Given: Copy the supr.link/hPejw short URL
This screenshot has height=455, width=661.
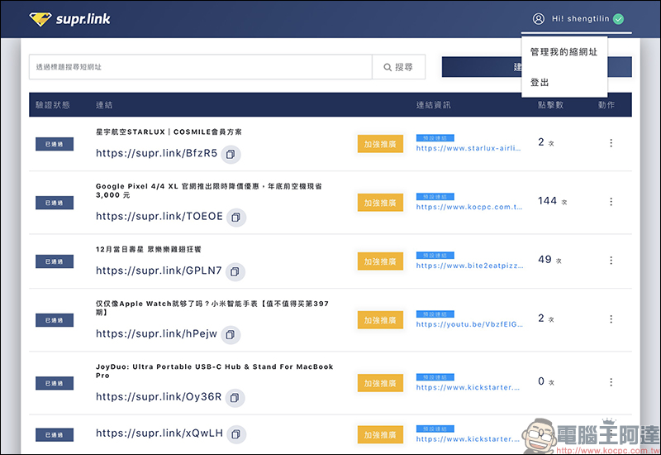Looking at the screenshot, I should [x=231, y=335].
